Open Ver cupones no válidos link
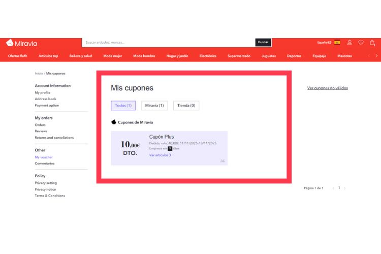 coord(327,88)
